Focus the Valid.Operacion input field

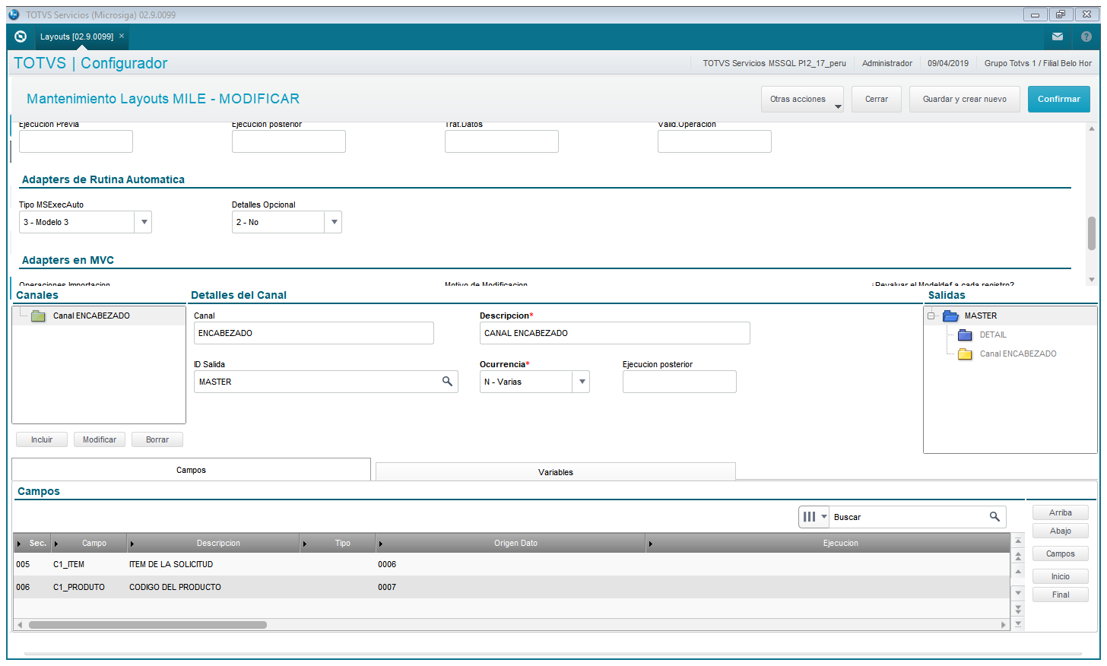[715, 141]
